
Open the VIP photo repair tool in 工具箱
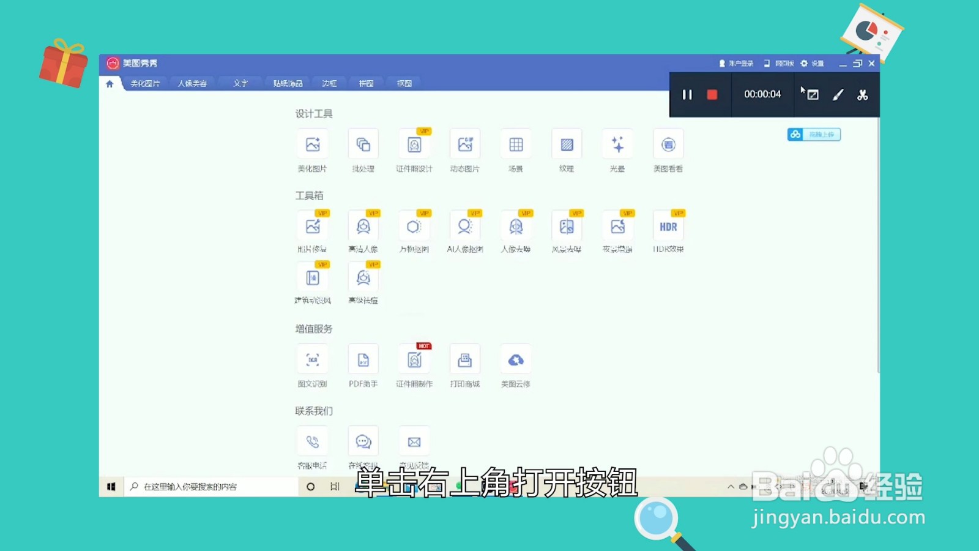[x=313, y=227]
